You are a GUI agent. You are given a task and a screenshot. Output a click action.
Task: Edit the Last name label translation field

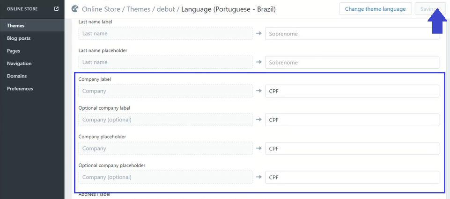(x=352, y=34)
